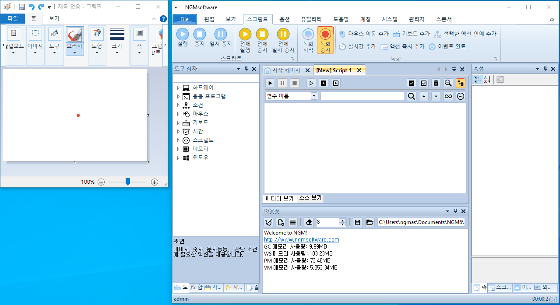Increase the output font size stepper
This screenshot has width=560, height=305.
pos(342,220)
